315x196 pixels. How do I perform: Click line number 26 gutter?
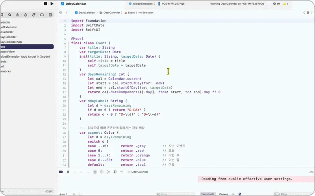pyautogui.click(x=64, y=133)
